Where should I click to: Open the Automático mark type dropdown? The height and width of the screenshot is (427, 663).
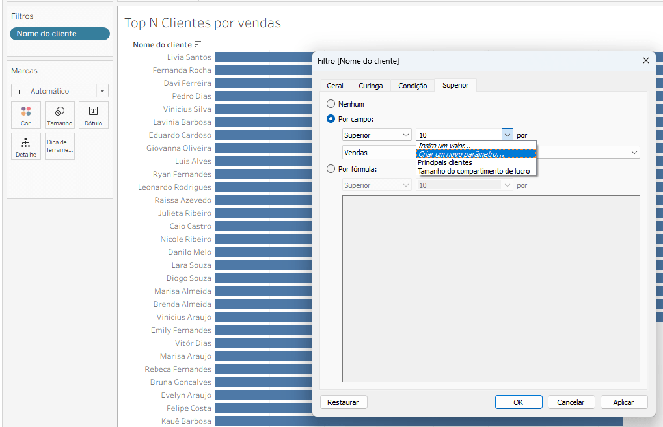coord(60,91)
